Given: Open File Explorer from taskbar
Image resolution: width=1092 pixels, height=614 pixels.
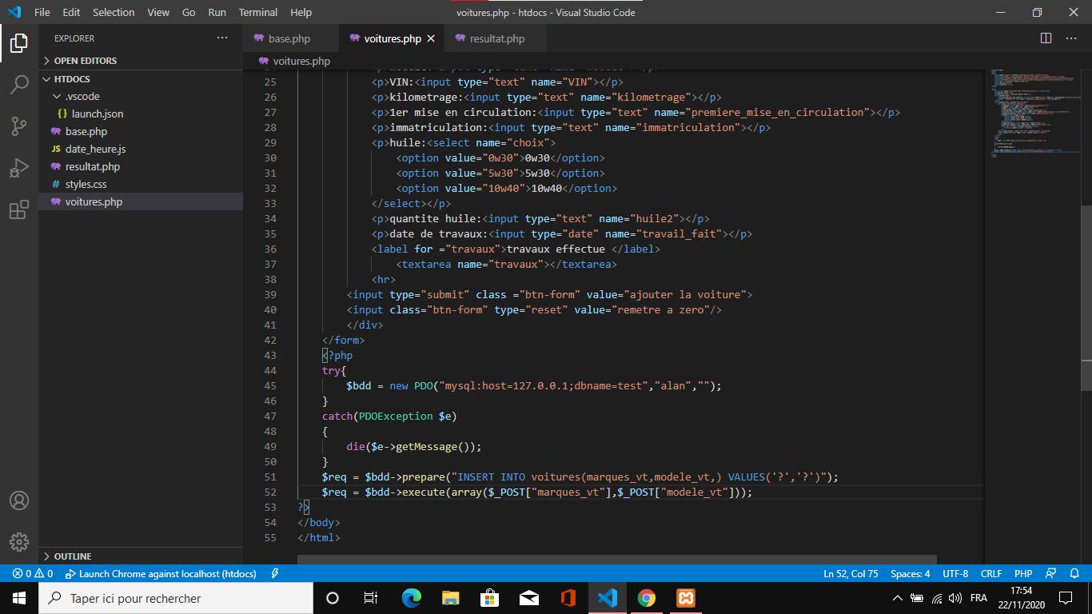Looking at the screenshot, I should click(x=451, y=598).
